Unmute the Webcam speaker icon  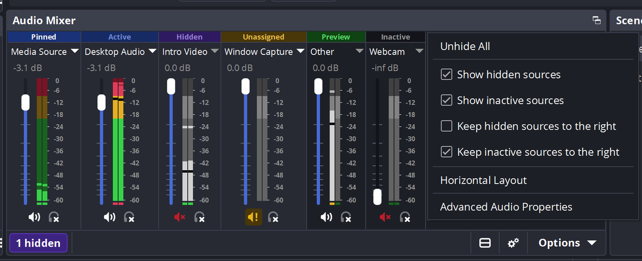coord(386,217)
